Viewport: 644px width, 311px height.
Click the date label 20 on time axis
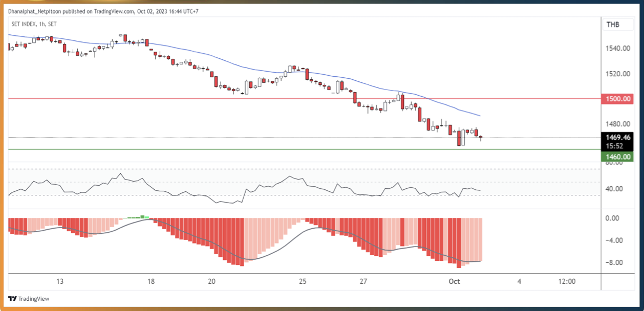coord(212,281)
